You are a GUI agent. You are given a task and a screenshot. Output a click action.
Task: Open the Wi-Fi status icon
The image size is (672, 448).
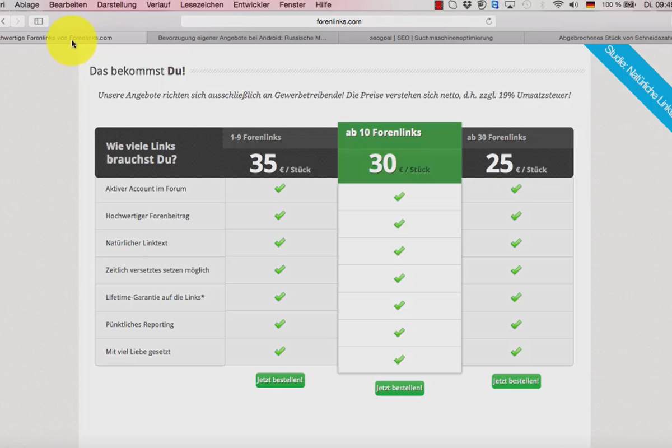558,5
